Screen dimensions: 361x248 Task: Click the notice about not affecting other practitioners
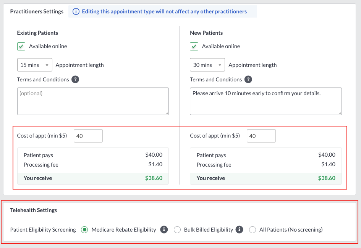pos(164,11)
